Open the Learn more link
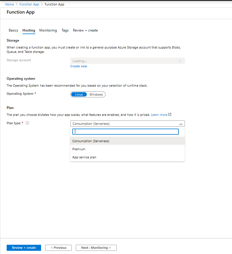This screenshot has height=254, width=232. point(159,115)
